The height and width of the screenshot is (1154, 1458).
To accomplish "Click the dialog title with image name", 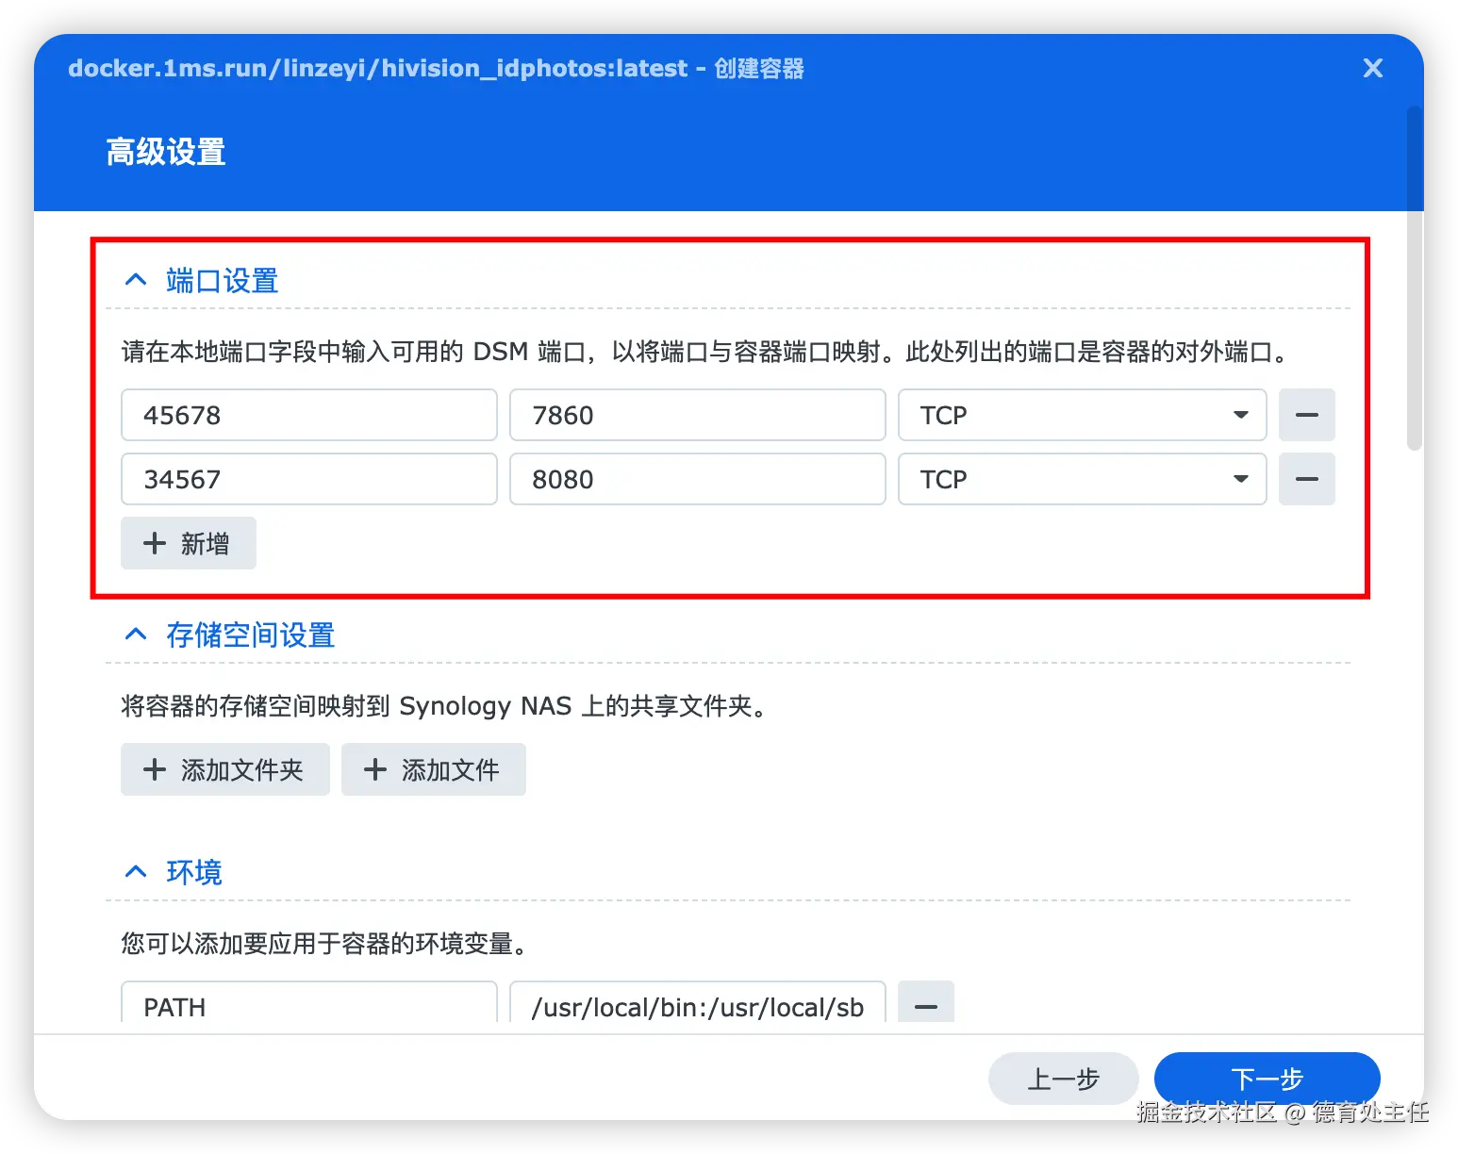I will 436,68.
